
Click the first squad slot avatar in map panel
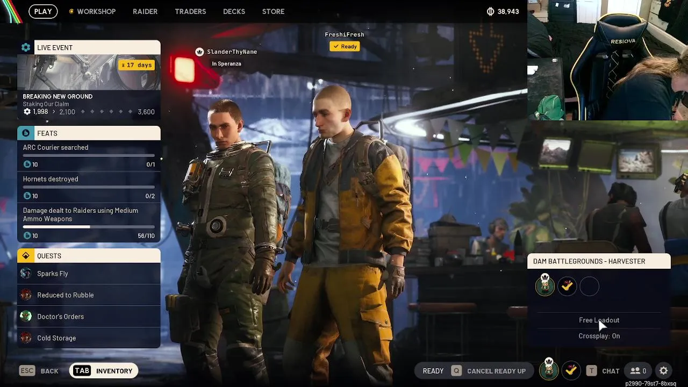[x=545, y=285]
